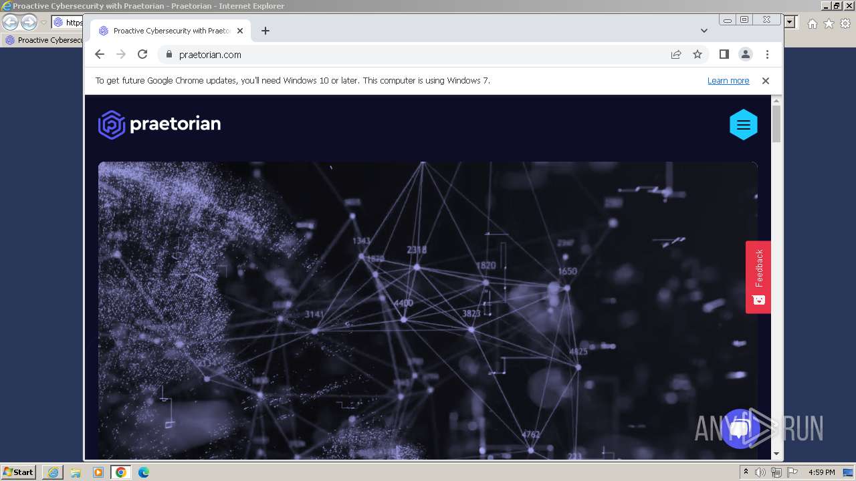The image size is (856, 481).
Task: Open the Windows Start menu
Action: [19, 472]
